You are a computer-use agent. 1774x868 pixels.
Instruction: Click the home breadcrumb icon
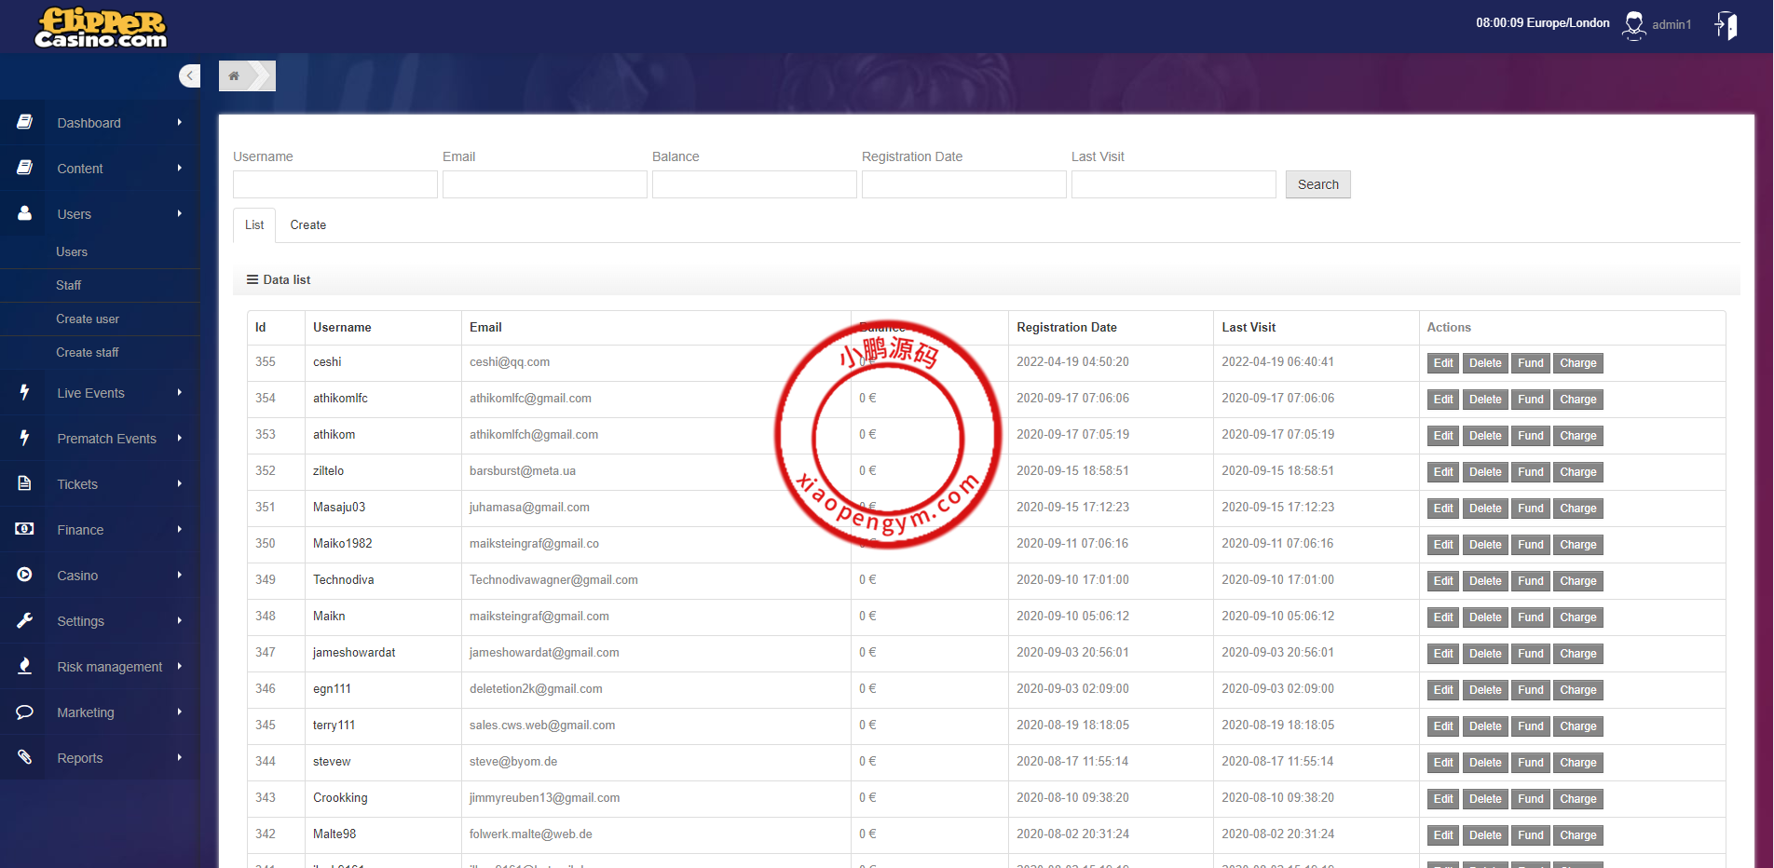(x=235, y=76)
